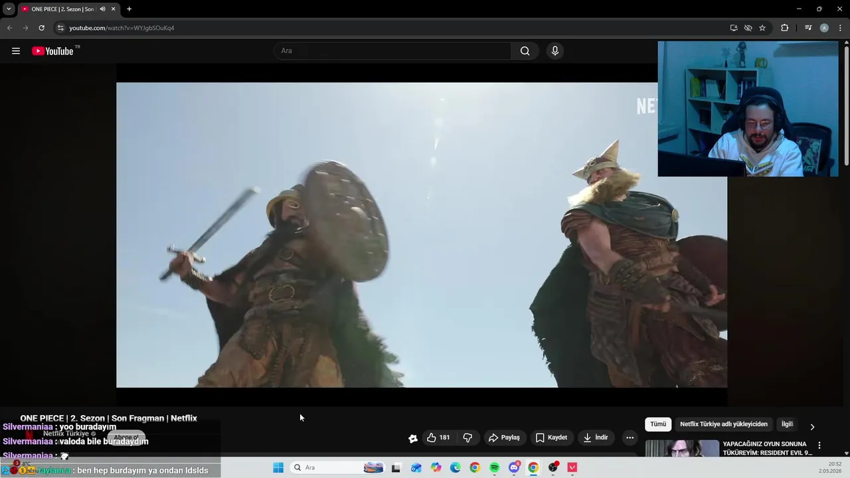850x478 pixels.
Task: Save the video with the Kaydet button
Action: coord(551,438)
